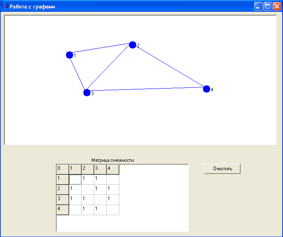The width and height of the screenshot is (283, 237).
Task: Click matrix row header 3
Action: 63,200
